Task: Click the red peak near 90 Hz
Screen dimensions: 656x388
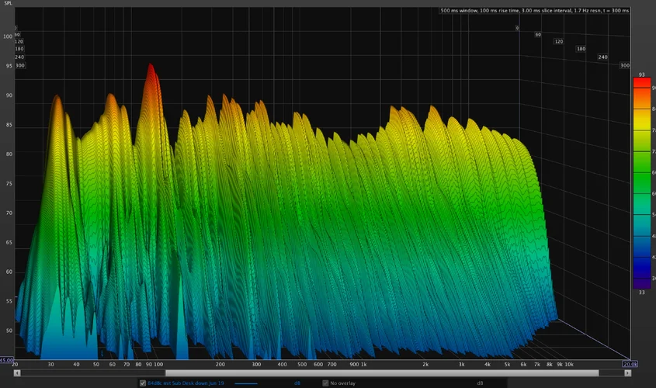Action: click(x=150, y=71)
